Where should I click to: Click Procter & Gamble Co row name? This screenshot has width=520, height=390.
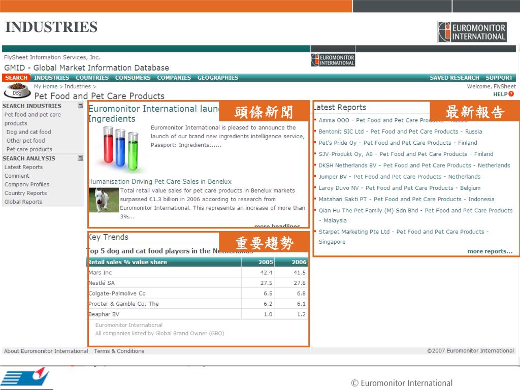pyautogui.click(x=123, y=304)
